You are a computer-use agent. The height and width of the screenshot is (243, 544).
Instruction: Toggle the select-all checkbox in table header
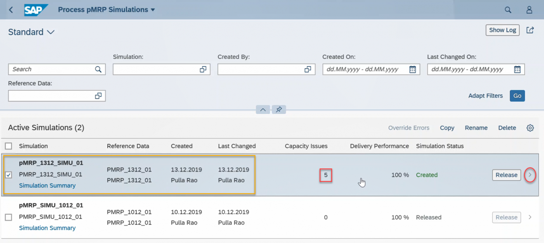(x=8, y=146)
